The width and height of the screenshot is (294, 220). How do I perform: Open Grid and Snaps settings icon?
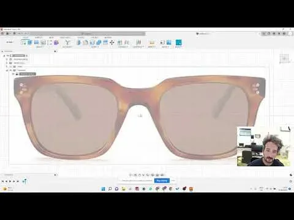coord(157,175)
